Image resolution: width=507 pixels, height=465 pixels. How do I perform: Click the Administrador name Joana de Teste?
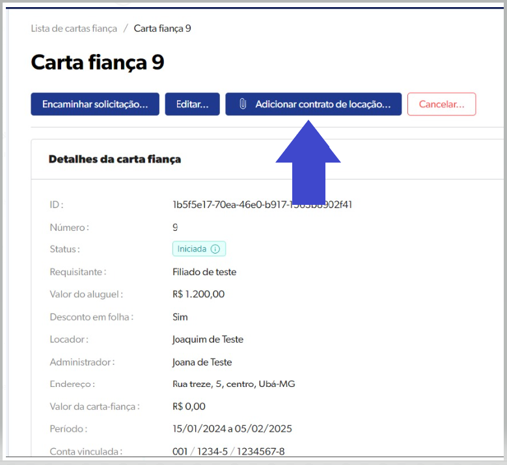point(202,362)
